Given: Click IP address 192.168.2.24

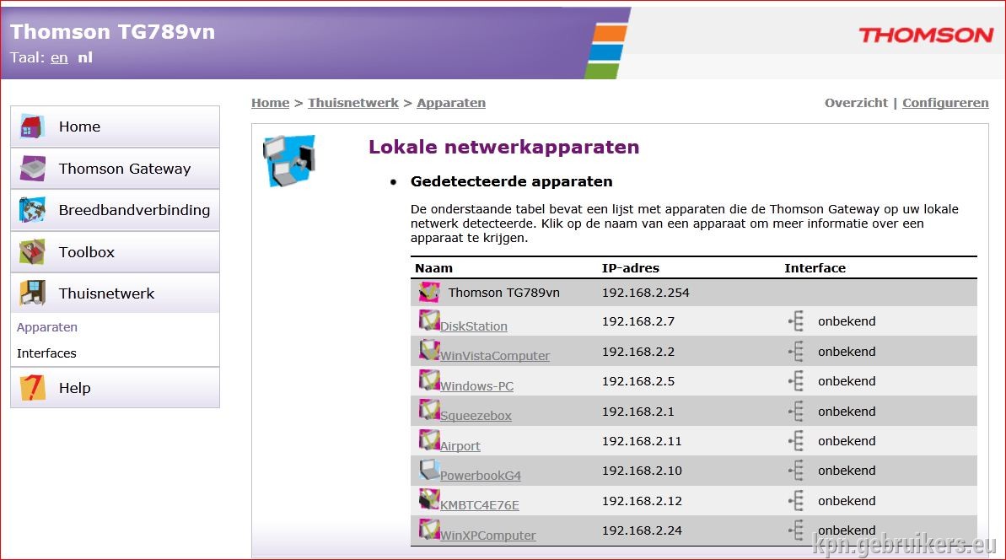Looking at the screenshot, I should click(642, 530).
